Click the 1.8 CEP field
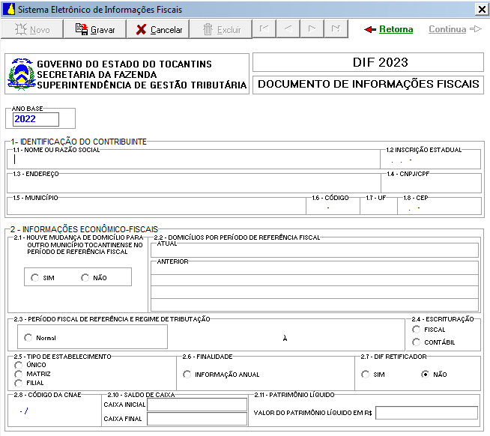 click(439, 208)
